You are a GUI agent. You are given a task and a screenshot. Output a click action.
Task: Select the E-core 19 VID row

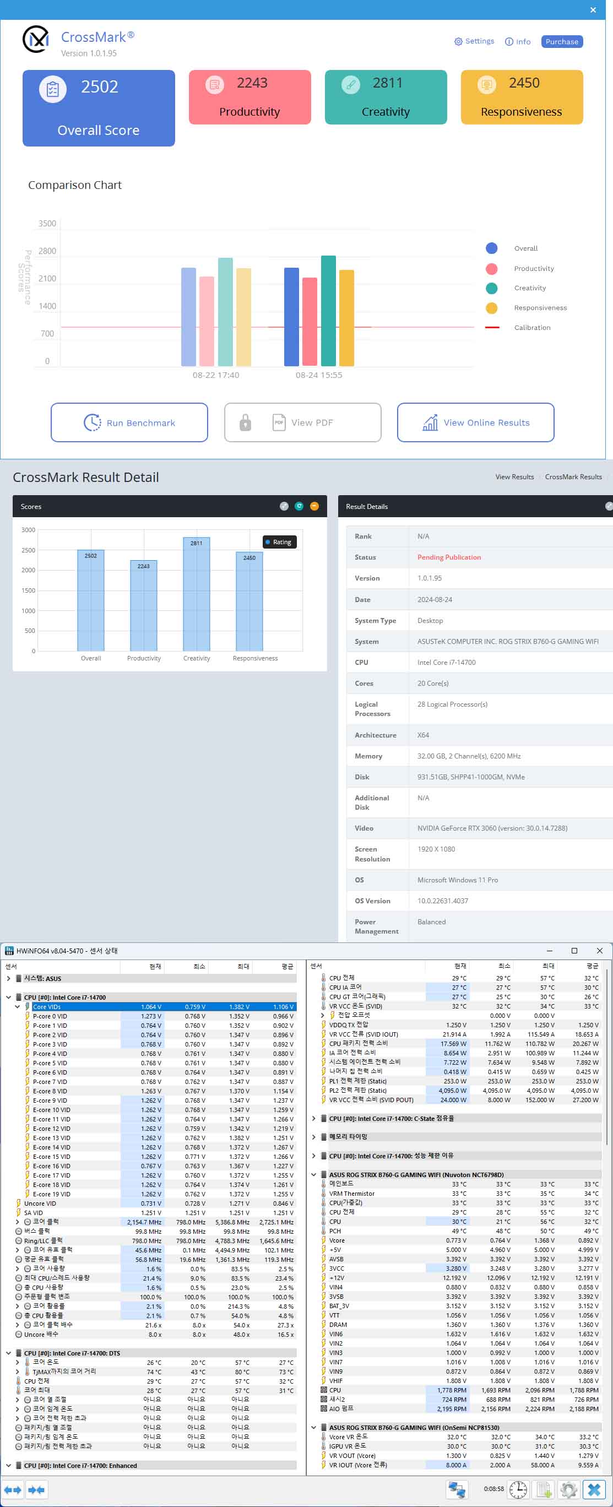[150, 1194]
